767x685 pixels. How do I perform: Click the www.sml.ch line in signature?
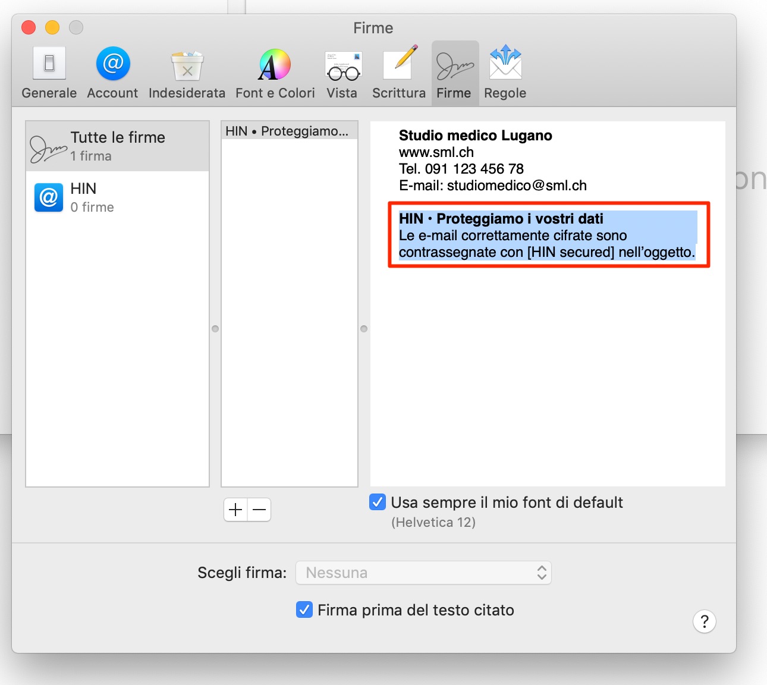pos(436,152)
